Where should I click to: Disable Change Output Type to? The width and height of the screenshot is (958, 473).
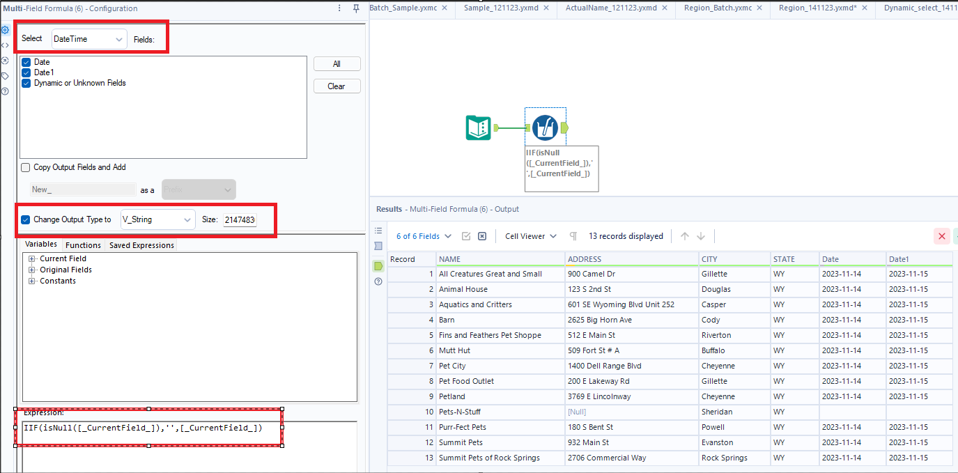point(25,218)
